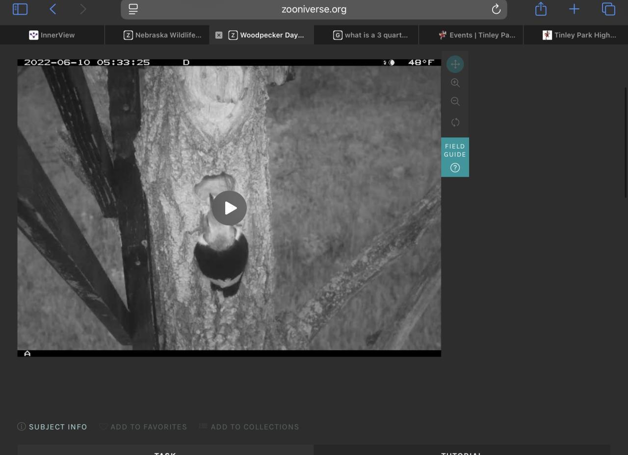Close the Woodpecker Day tab
Image resolution: width=628 pixels, height=455 pixels.
219,35
